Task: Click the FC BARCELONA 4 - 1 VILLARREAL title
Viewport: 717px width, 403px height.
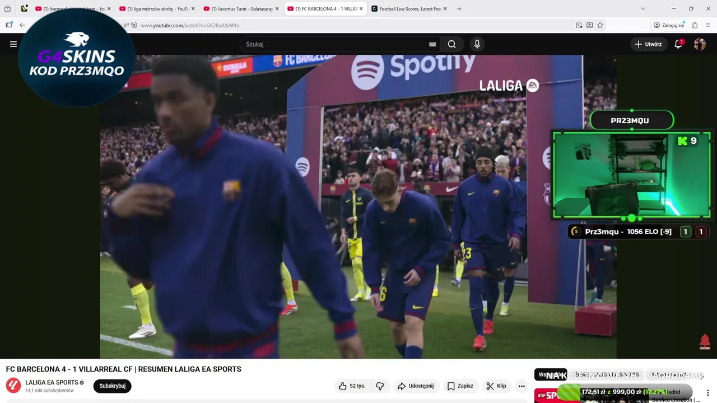Action: click(x=123, y=369)
